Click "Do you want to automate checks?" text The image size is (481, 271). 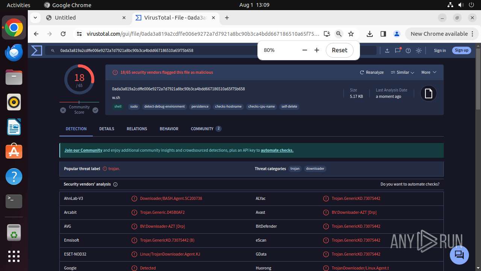pos(410,184)
